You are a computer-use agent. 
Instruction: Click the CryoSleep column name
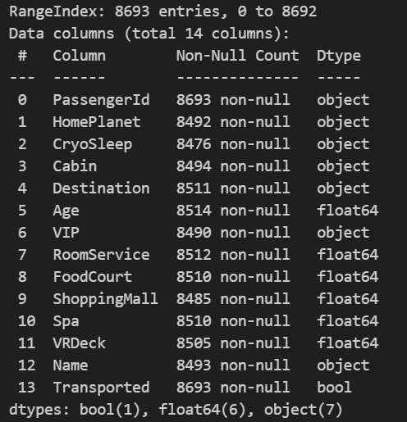[x=93, y=144]
